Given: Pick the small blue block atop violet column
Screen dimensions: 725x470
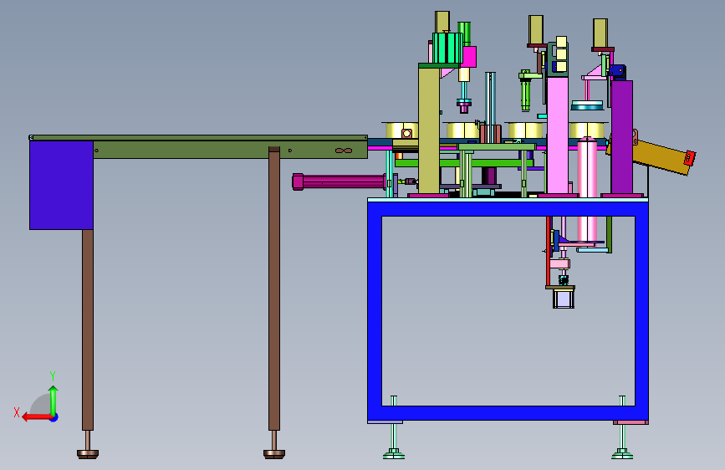Looking at the screenshot, I should pos(617,71).
